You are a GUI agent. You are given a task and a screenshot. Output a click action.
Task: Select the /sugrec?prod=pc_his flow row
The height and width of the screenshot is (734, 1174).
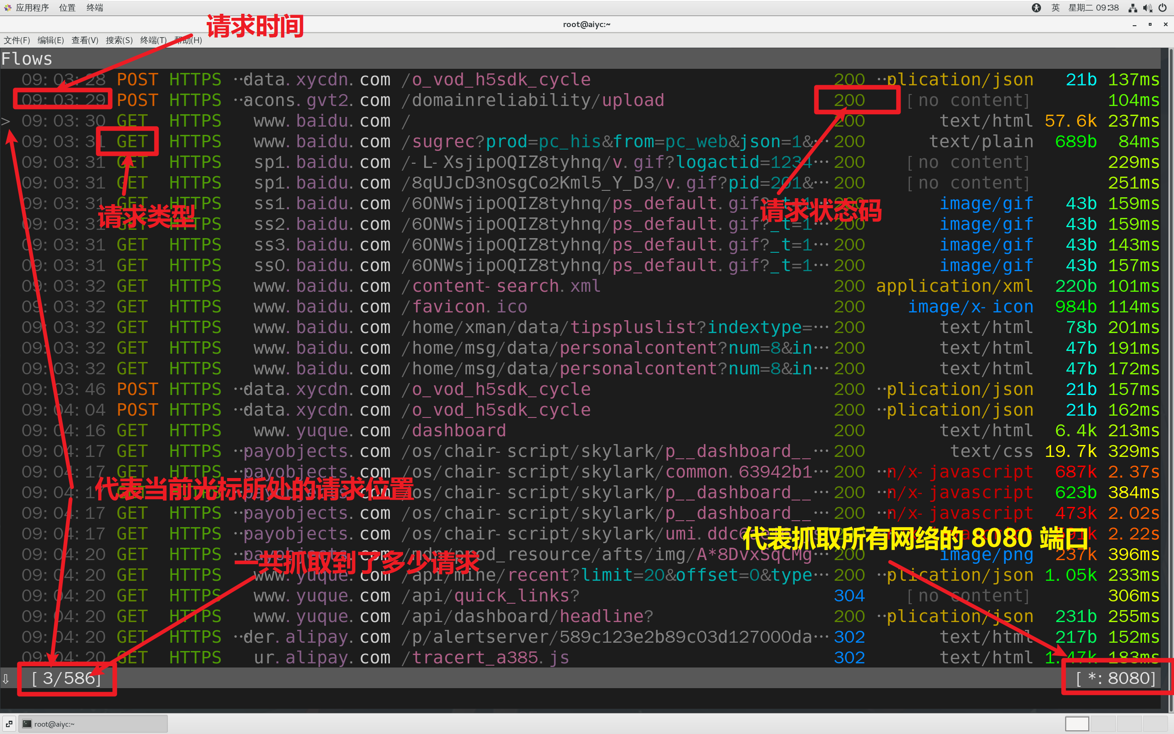(x=580, y=142)
